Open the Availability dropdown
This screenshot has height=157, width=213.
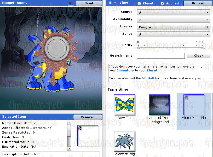(x=173, y=20)
